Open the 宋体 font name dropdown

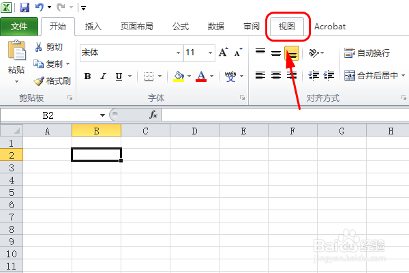point(178,53)
